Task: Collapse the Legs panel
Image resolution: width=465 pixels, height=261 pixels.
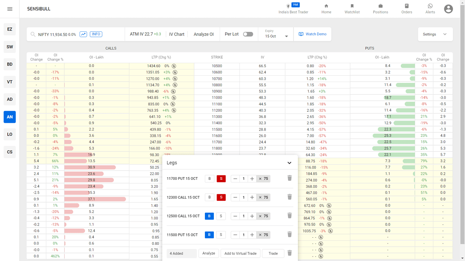Action: (289, 163)
